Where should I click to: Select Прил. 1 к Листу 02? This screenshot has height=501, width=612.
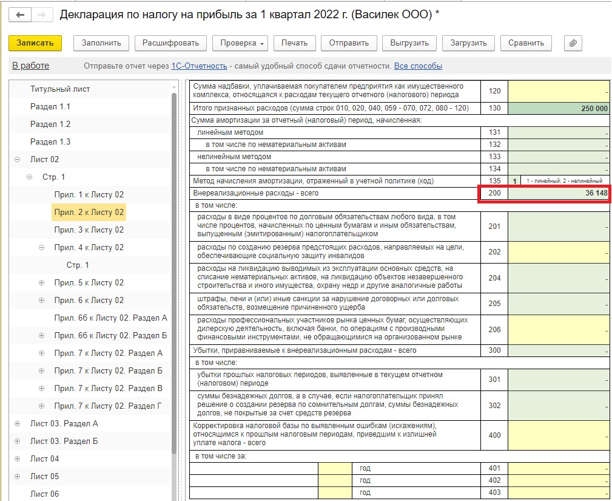pos(89,194)
